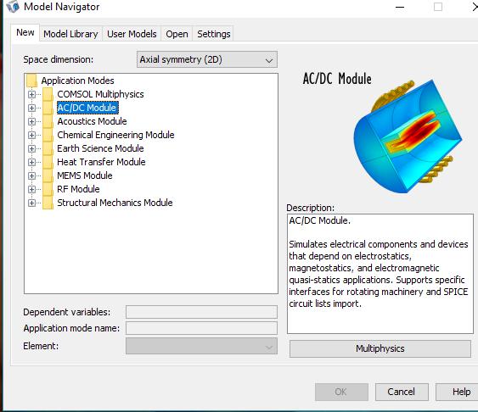Open the Space dimension dropdown
478x412 pixels.
[207, 59]
